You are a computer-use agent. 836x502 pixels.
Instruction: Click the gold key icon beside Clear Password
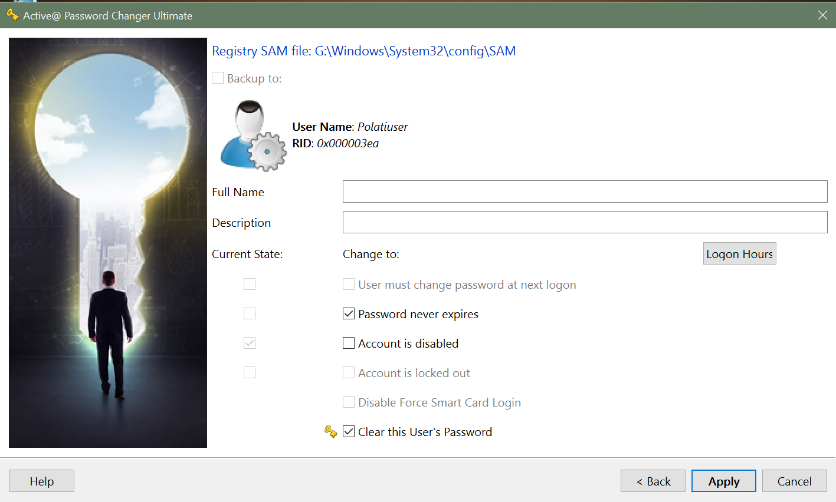[x=330, y=432]
